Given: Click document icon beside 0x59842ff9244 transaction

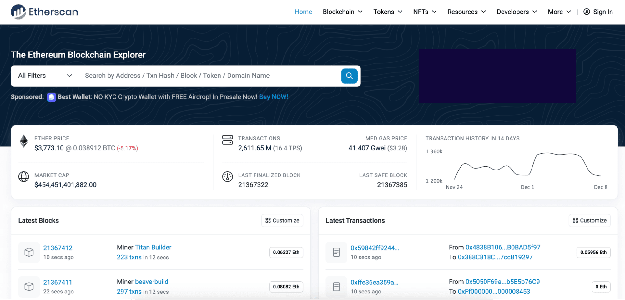Looking at the screenshot, I should (336, 252).
